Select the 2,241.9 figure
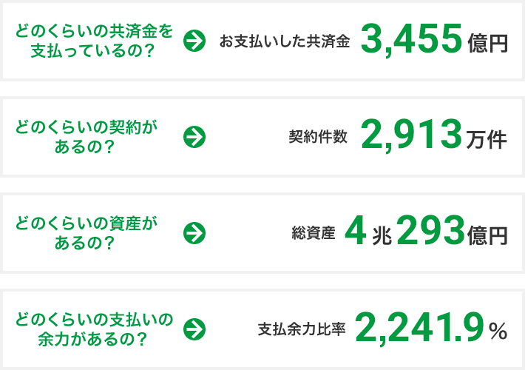The height and width of the screenshot is (370, 525). coord(419,328)
